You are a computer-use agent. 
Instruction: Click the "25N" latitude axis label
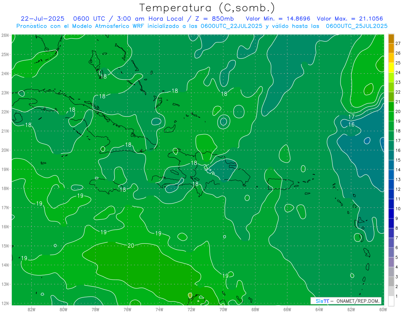5,54
